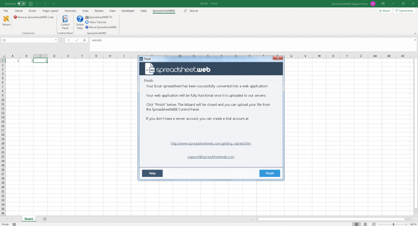
Task: Click the Help button in the dialog
Action: point(152,173)
